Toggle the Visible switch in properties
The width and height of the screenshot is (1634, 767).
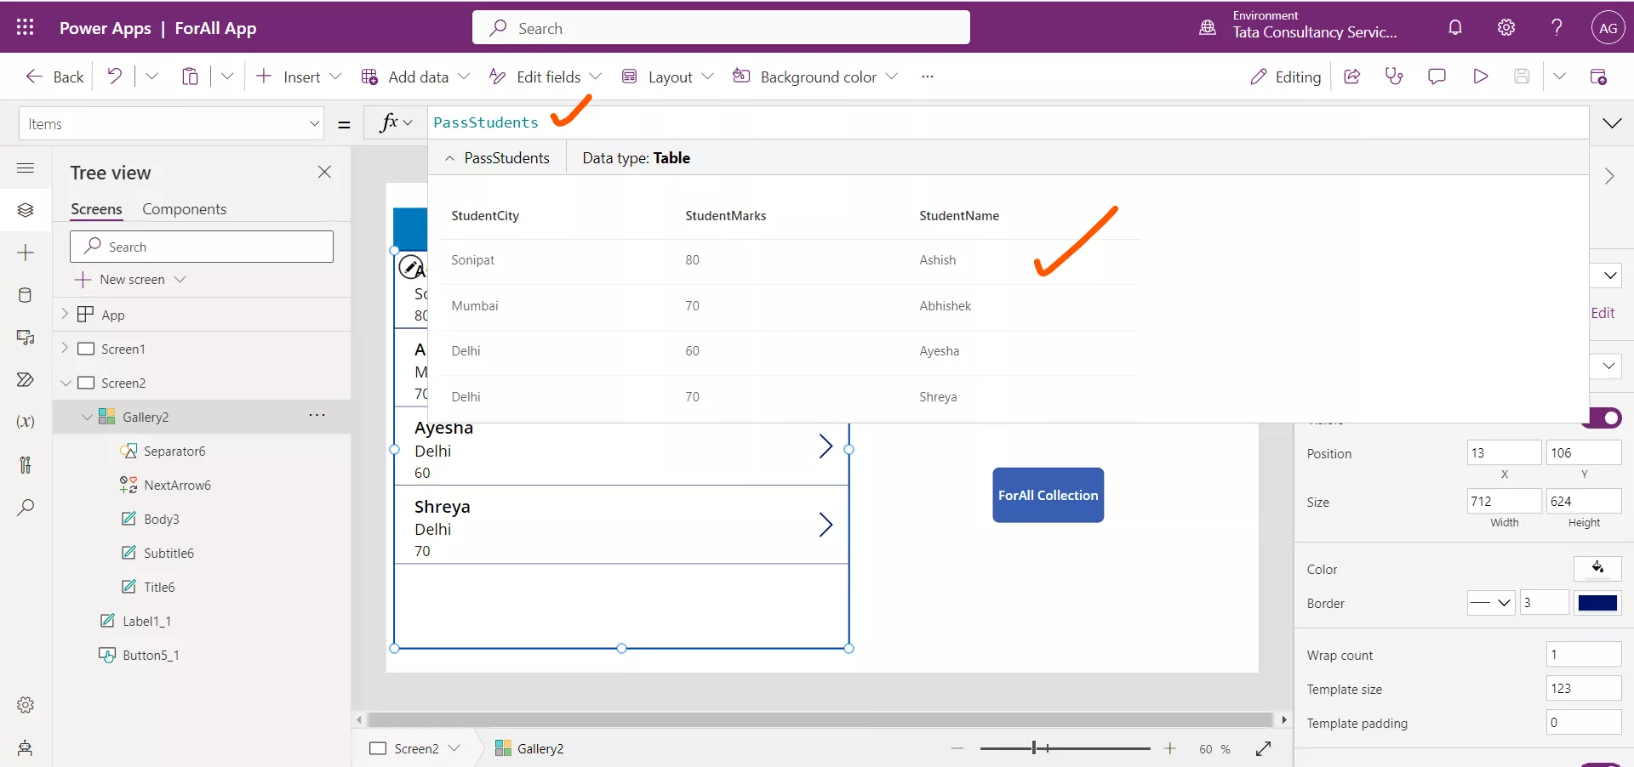(1602, 418)
